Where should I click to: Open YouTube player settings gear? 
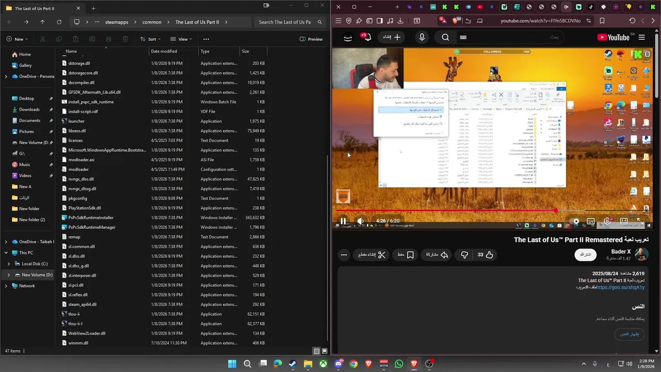click(x=607, y=221)
